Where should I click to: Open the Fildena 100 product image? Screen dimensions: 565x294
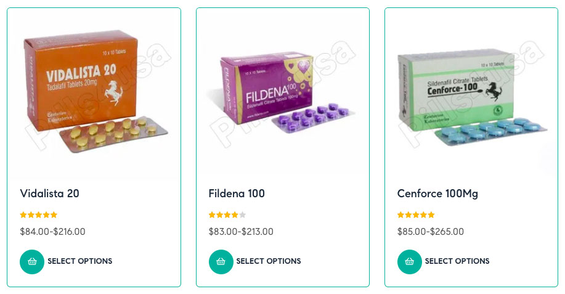tap(283, 93)
